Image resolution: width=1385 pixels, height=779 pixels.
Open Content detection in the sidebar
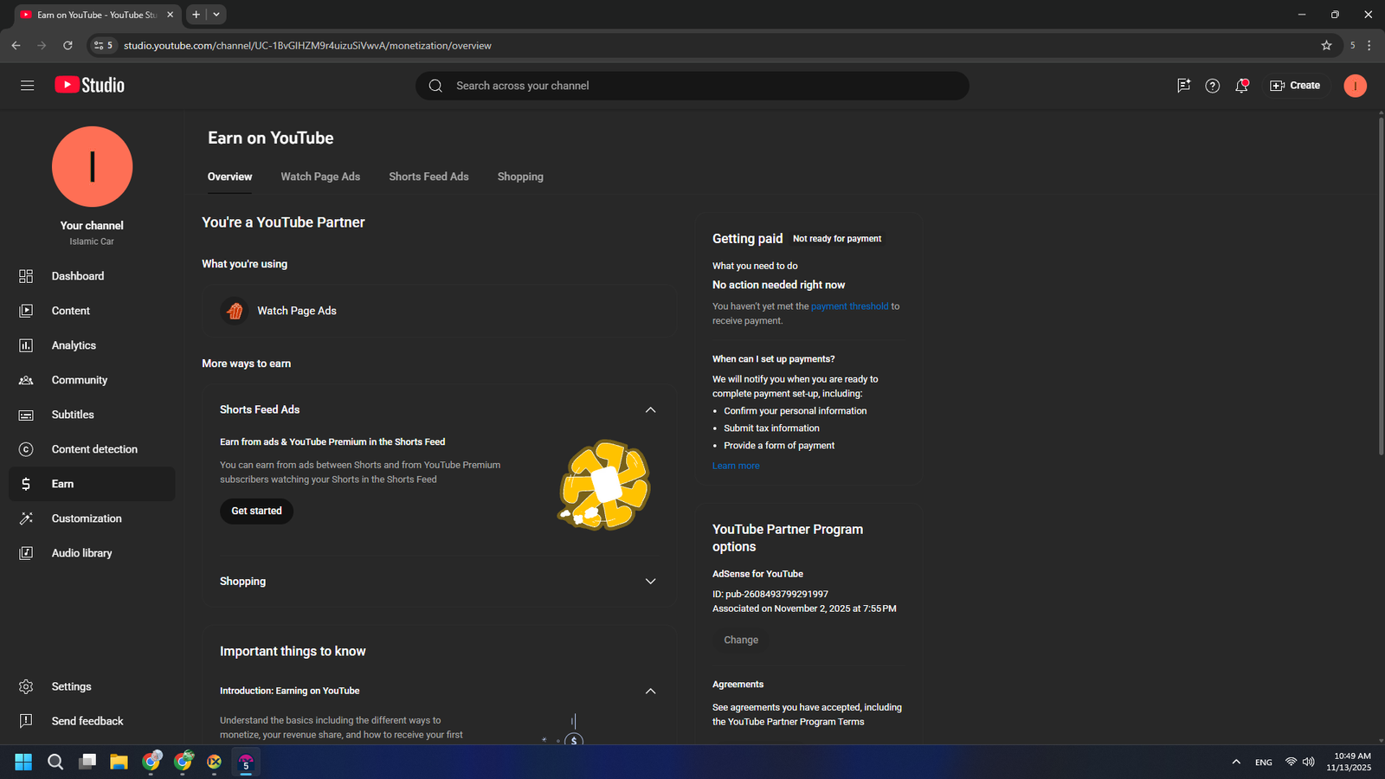coord(94,449)
